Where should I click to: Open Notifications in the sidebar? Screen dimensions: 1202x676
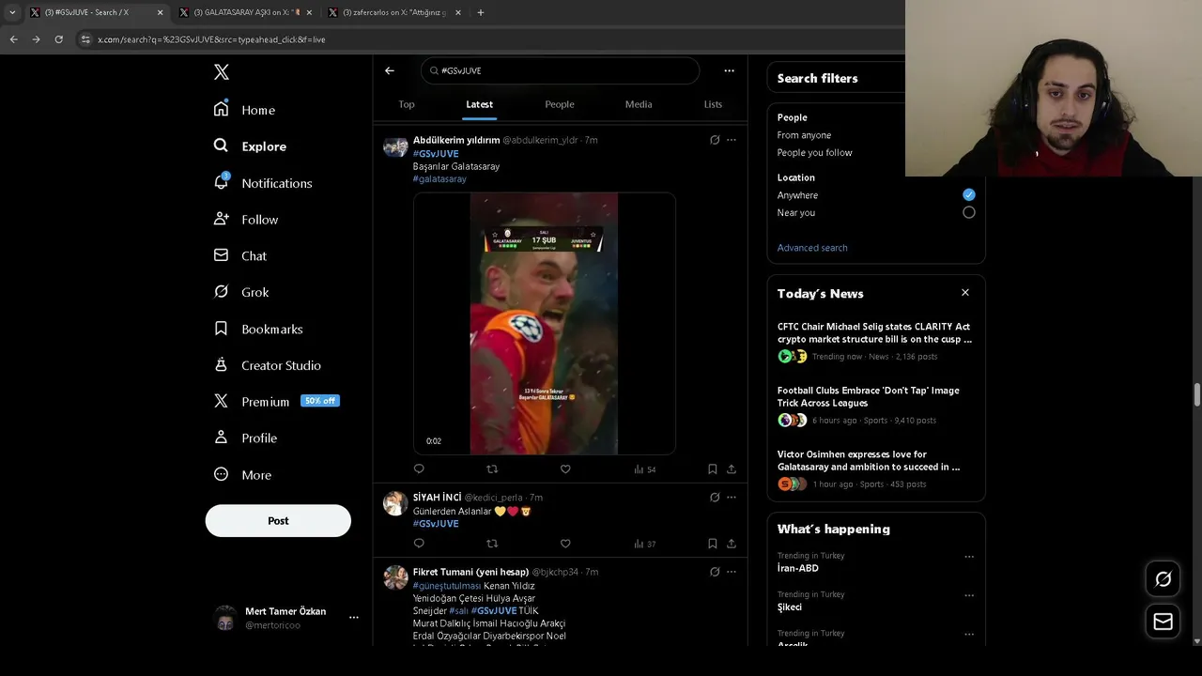263,183
